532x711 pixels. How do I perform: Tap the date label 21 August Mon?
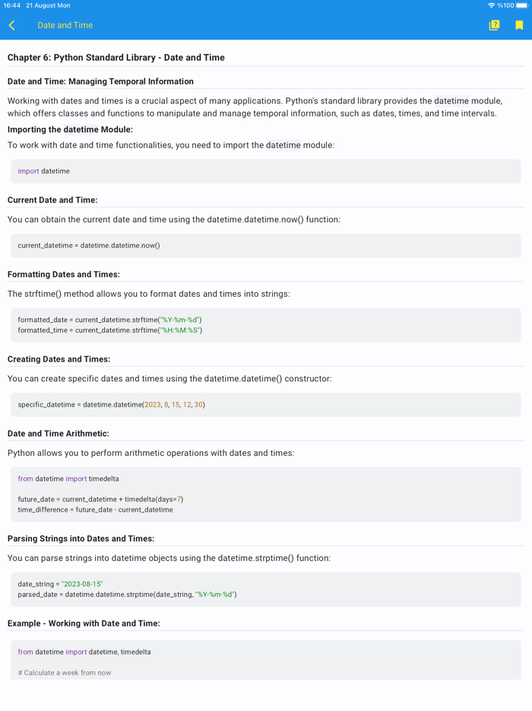pos(48,5)
